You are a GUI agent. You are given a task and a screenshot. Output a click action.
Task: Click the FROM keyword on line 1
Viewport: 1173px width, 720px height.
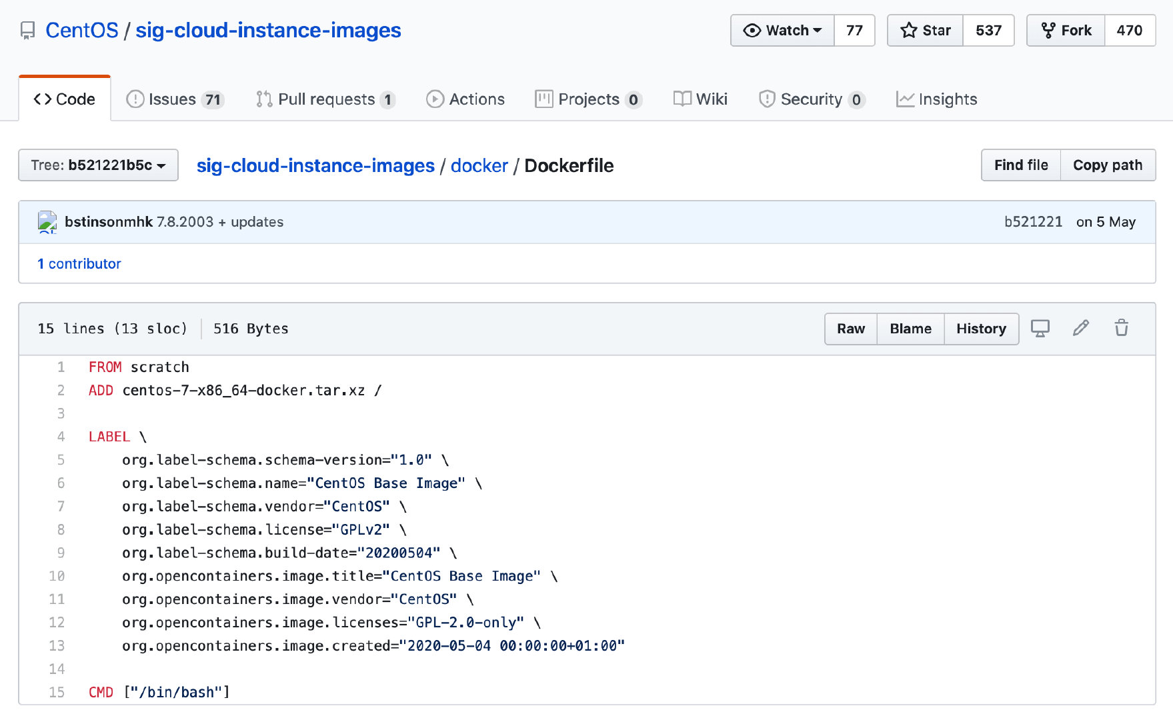point(105,367)
